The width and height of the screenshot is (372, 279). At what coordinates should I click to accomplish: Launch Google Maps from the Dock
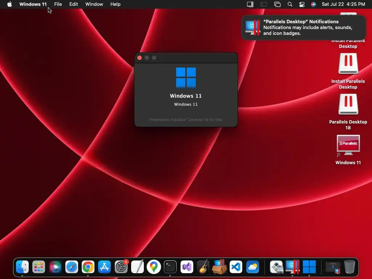coord(154,267)
